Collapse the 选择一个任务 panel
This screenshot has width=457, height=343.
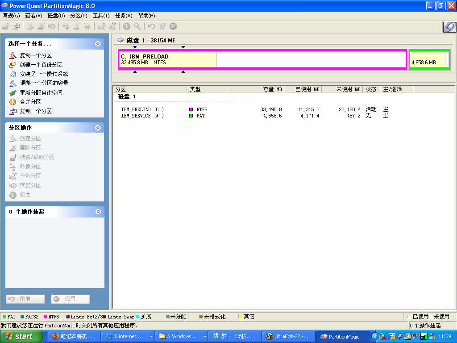(98, 44)
